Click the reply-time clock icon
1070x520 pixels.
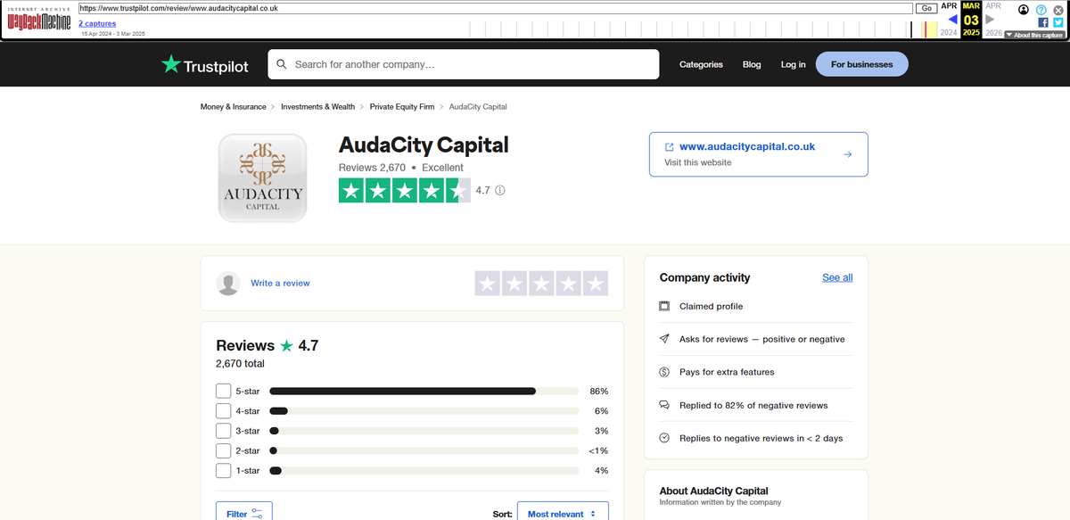click(664, 438)
